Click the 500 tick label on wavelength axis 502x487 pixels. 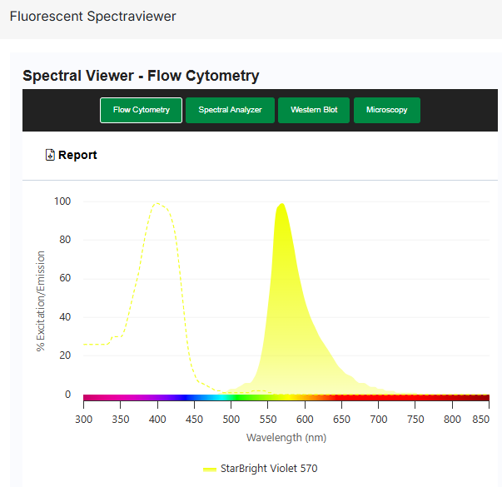(231, 419)
